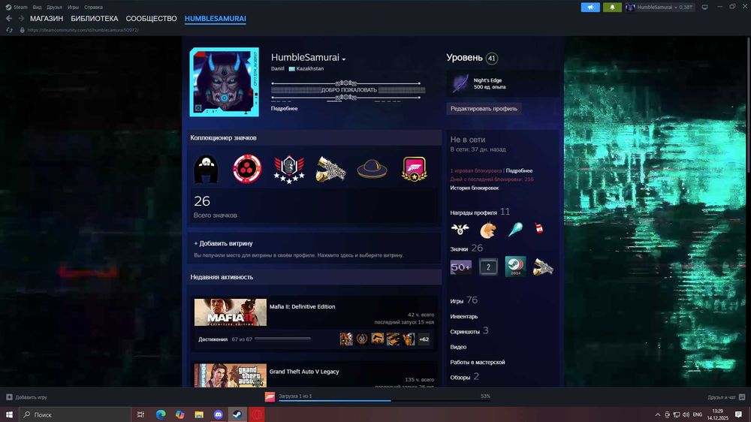This screenshot has width=751, height=422.
Task: Select the red poker chip badge
Action: 247,169
